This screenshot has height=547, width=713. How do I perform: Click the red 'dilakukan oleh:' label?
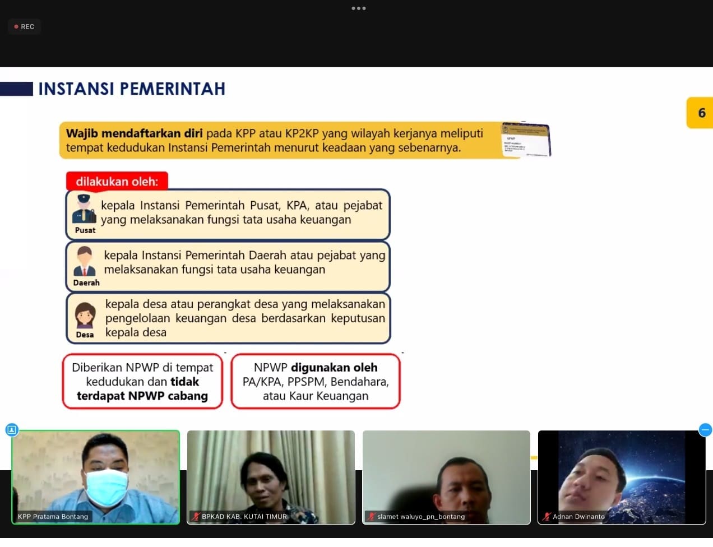117,182
